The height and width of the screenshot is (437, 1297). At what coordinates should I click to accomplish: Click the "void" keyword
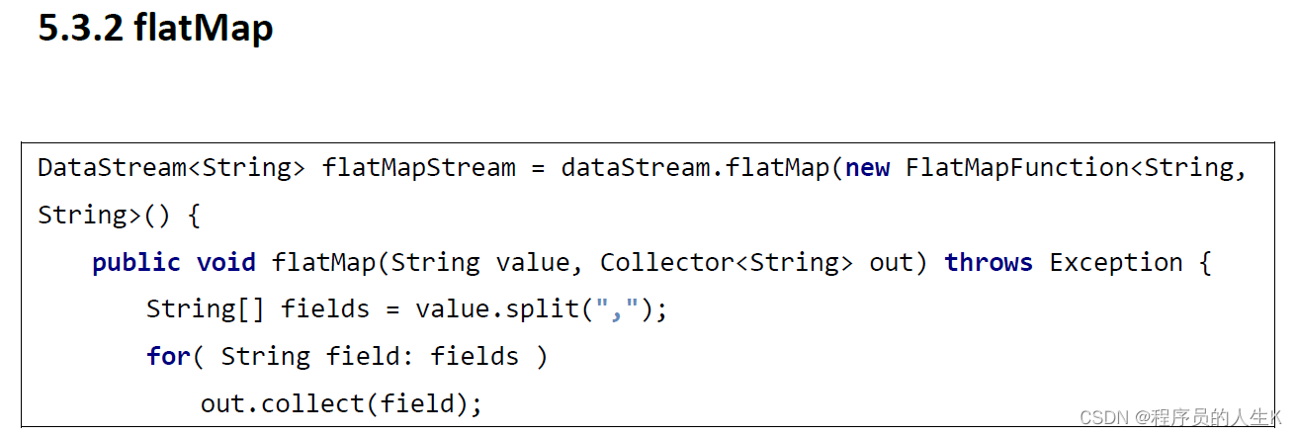click(x=226, y=263)
